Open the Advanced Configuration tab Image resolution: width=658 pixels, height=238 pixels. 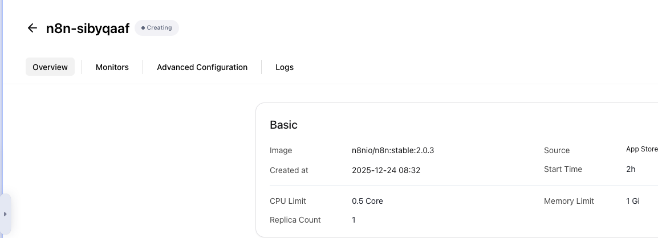202,67
